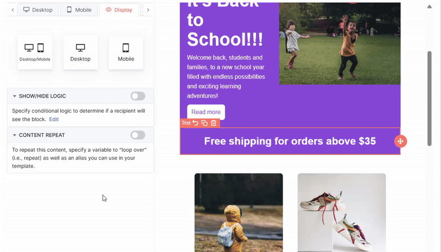This screenshot has width=441, height=252.
Task: Enable the Show/Hide Logic toggle
Action: click(138, 96)
